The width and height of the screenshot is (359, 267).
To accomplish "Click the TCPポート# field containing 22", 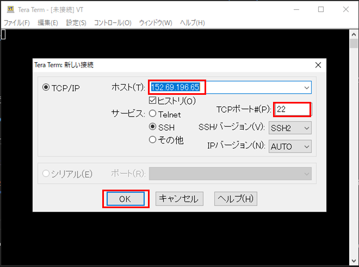I will pos(293,109).
